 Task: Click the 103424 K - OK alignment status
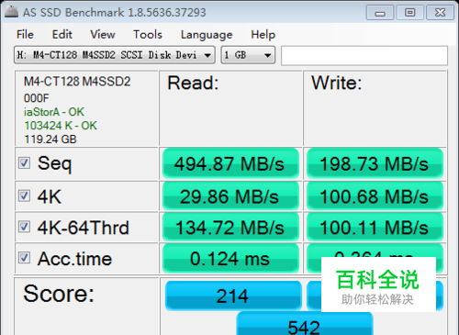point(61,126)
